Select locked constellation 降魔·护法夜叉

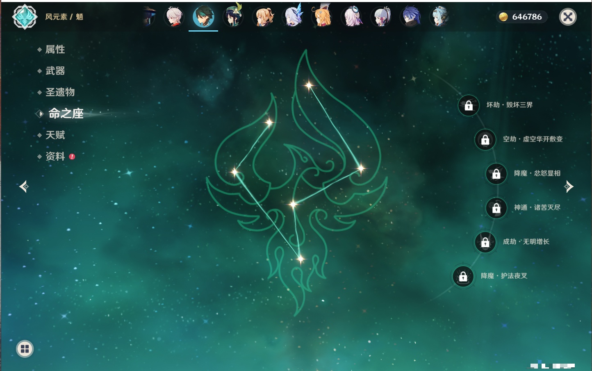[x=463, y=276]
